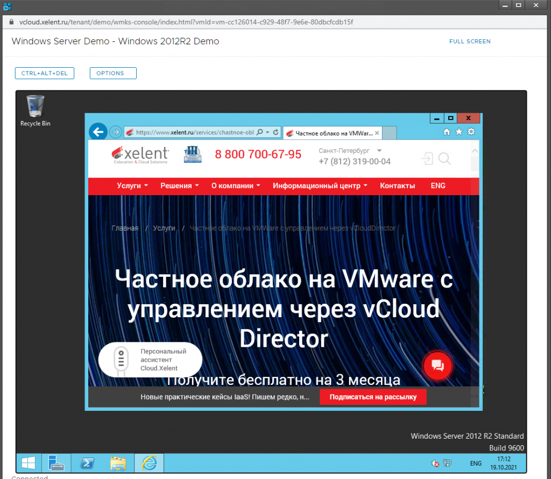
Task: Open the Информационный центр menu
Action: 320,186
